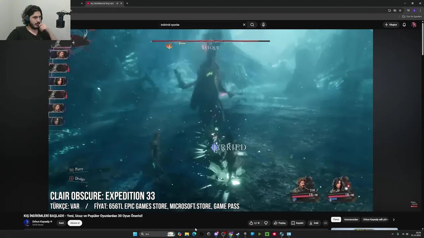Click the YouTube search magnifier button

pyautogui.click(x=252, y=25)
